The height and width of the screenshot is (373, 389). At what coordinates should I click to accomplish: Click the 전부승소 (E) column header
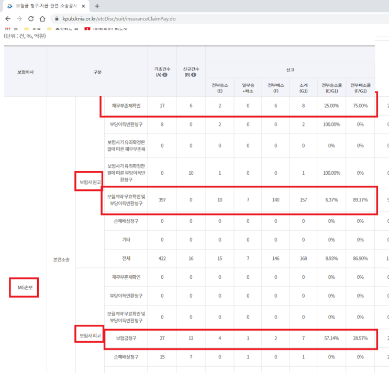[220, 88]
